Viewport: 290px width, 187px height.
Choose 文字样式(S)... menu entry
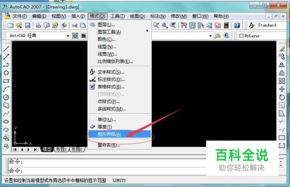pos(120,72)
